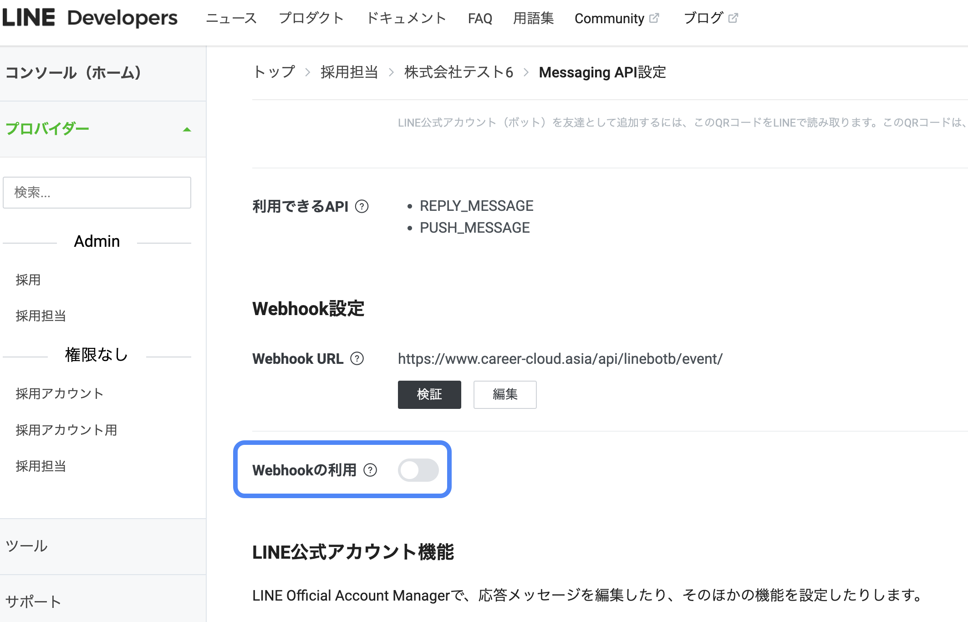Click the Messaging API設定 breadcrumb text

coord(602,72)
